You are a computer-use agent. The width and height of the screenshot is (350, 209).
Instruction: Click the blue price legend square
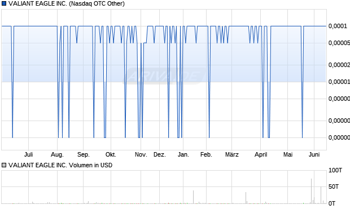coord(4,3)
